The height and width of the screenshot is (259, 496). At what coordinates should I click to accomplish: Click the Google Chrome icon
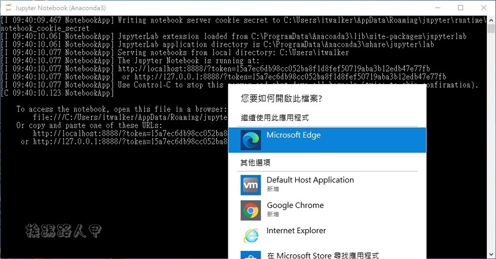click(x=250, y=210)
